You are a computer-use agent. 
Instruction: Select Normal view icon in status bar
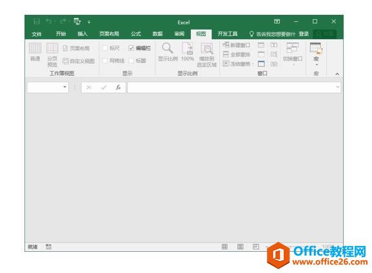click(224, 247)
